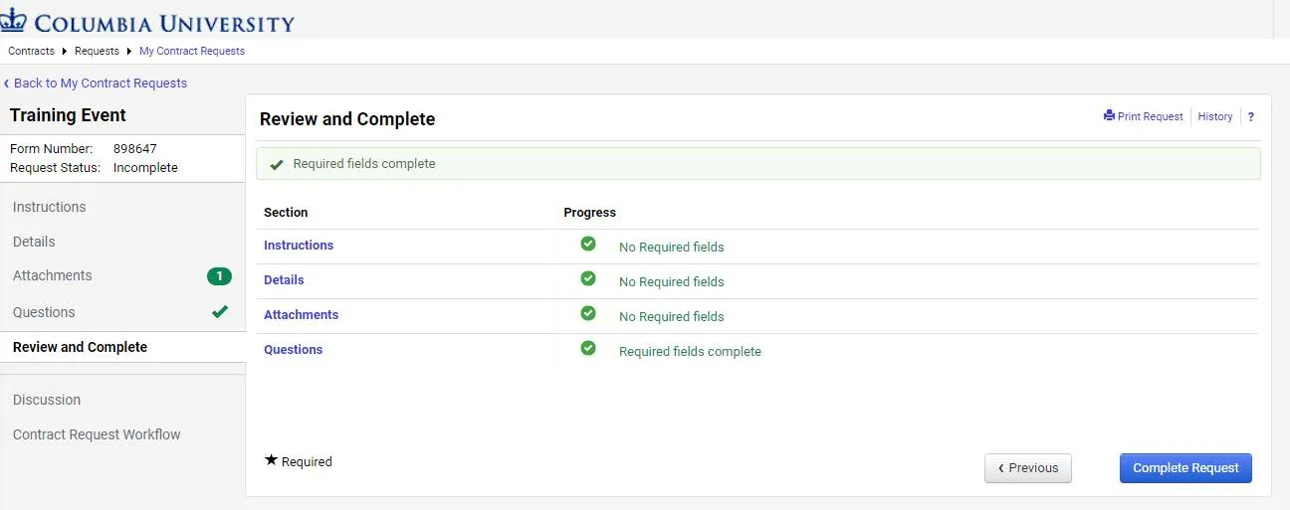Viewport: 1290px width, 510px height.
Task: Click form number 898647
Action: pyautogui.click(x=135, y=148)
